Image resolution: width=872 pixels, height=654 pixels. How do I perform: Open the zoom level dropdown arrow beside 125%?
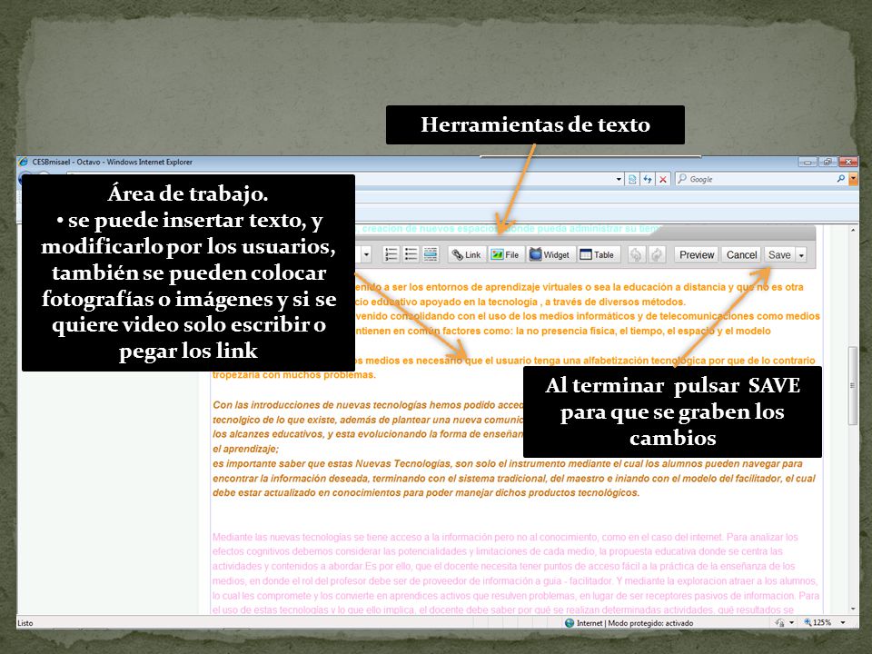(843, 623)
